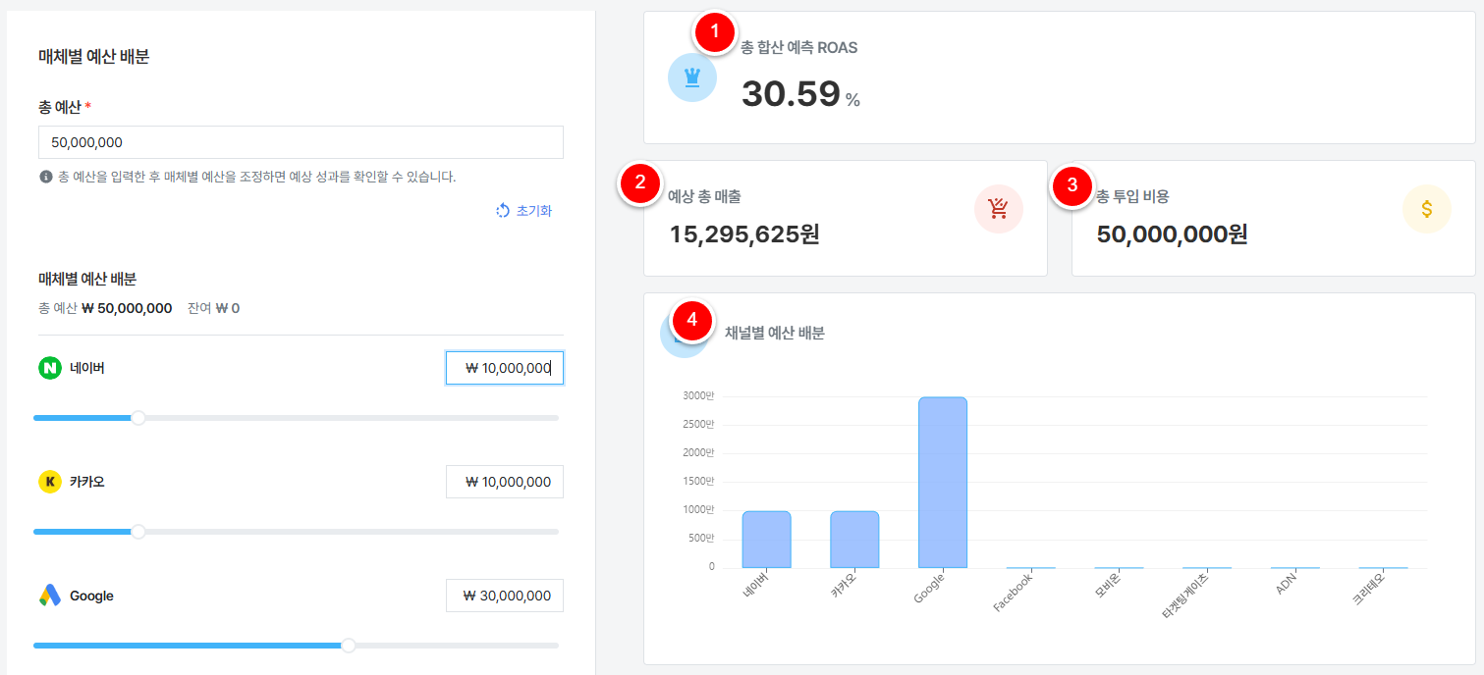Click red numbered marker 1

[714, 31]
